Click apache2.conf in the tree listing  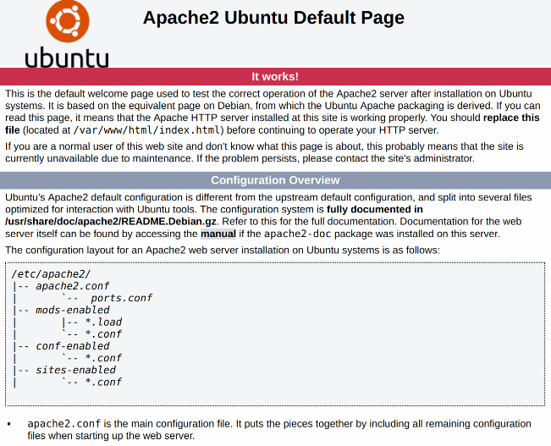73,286
